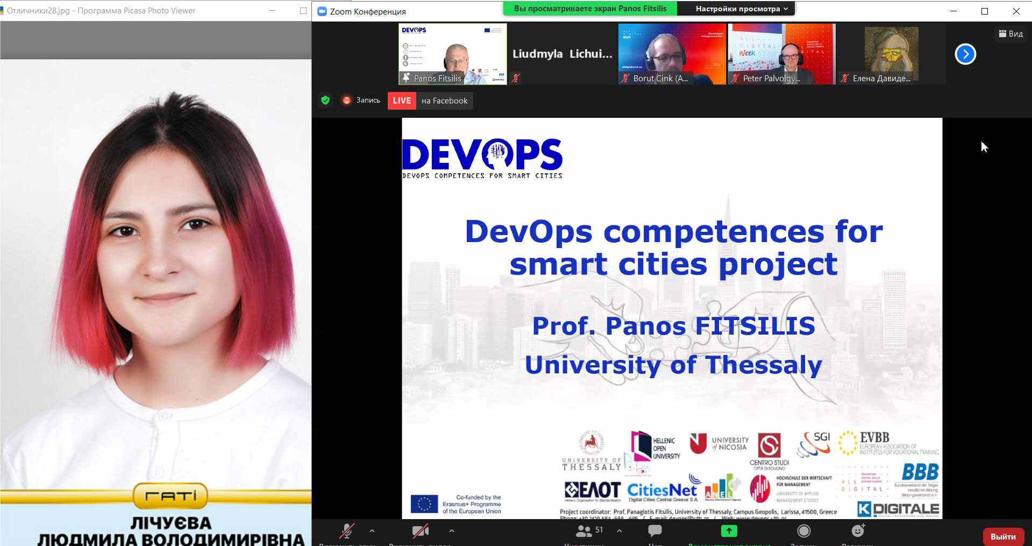Viewport: 1032px width, 546px height.
Task: Minimize the Zoom conference window
Action: 953,11
